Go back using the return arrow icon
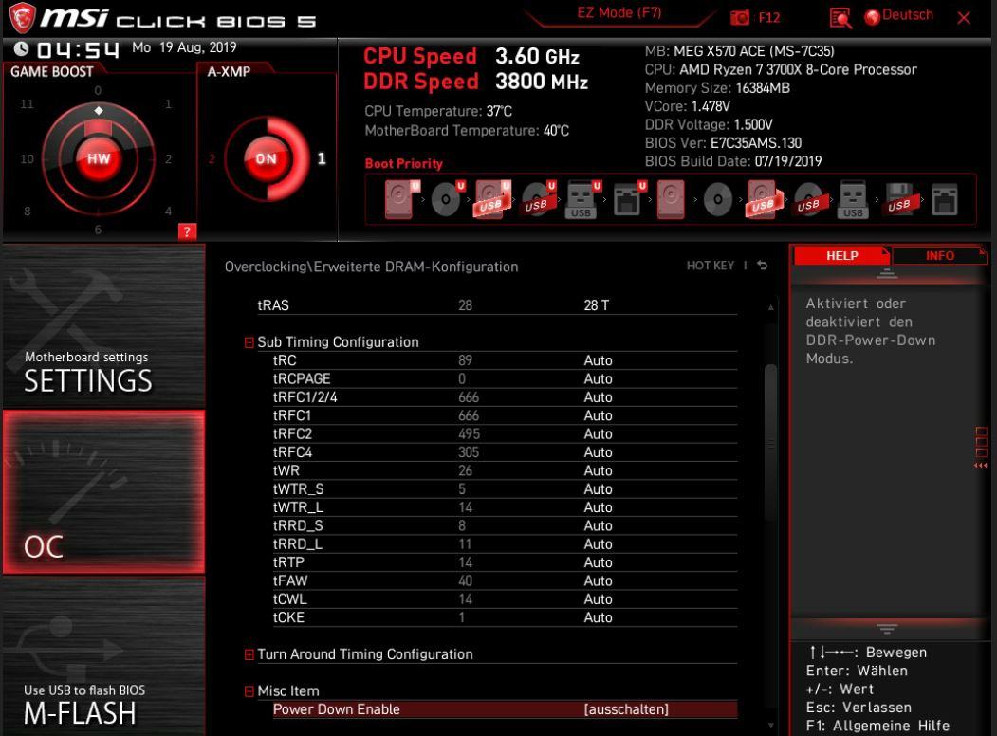997x736 pixels. [x=763, y=266]
